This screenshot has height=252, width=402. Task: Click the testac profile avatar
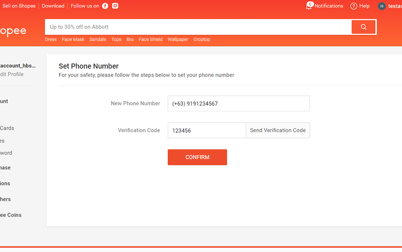381,6
